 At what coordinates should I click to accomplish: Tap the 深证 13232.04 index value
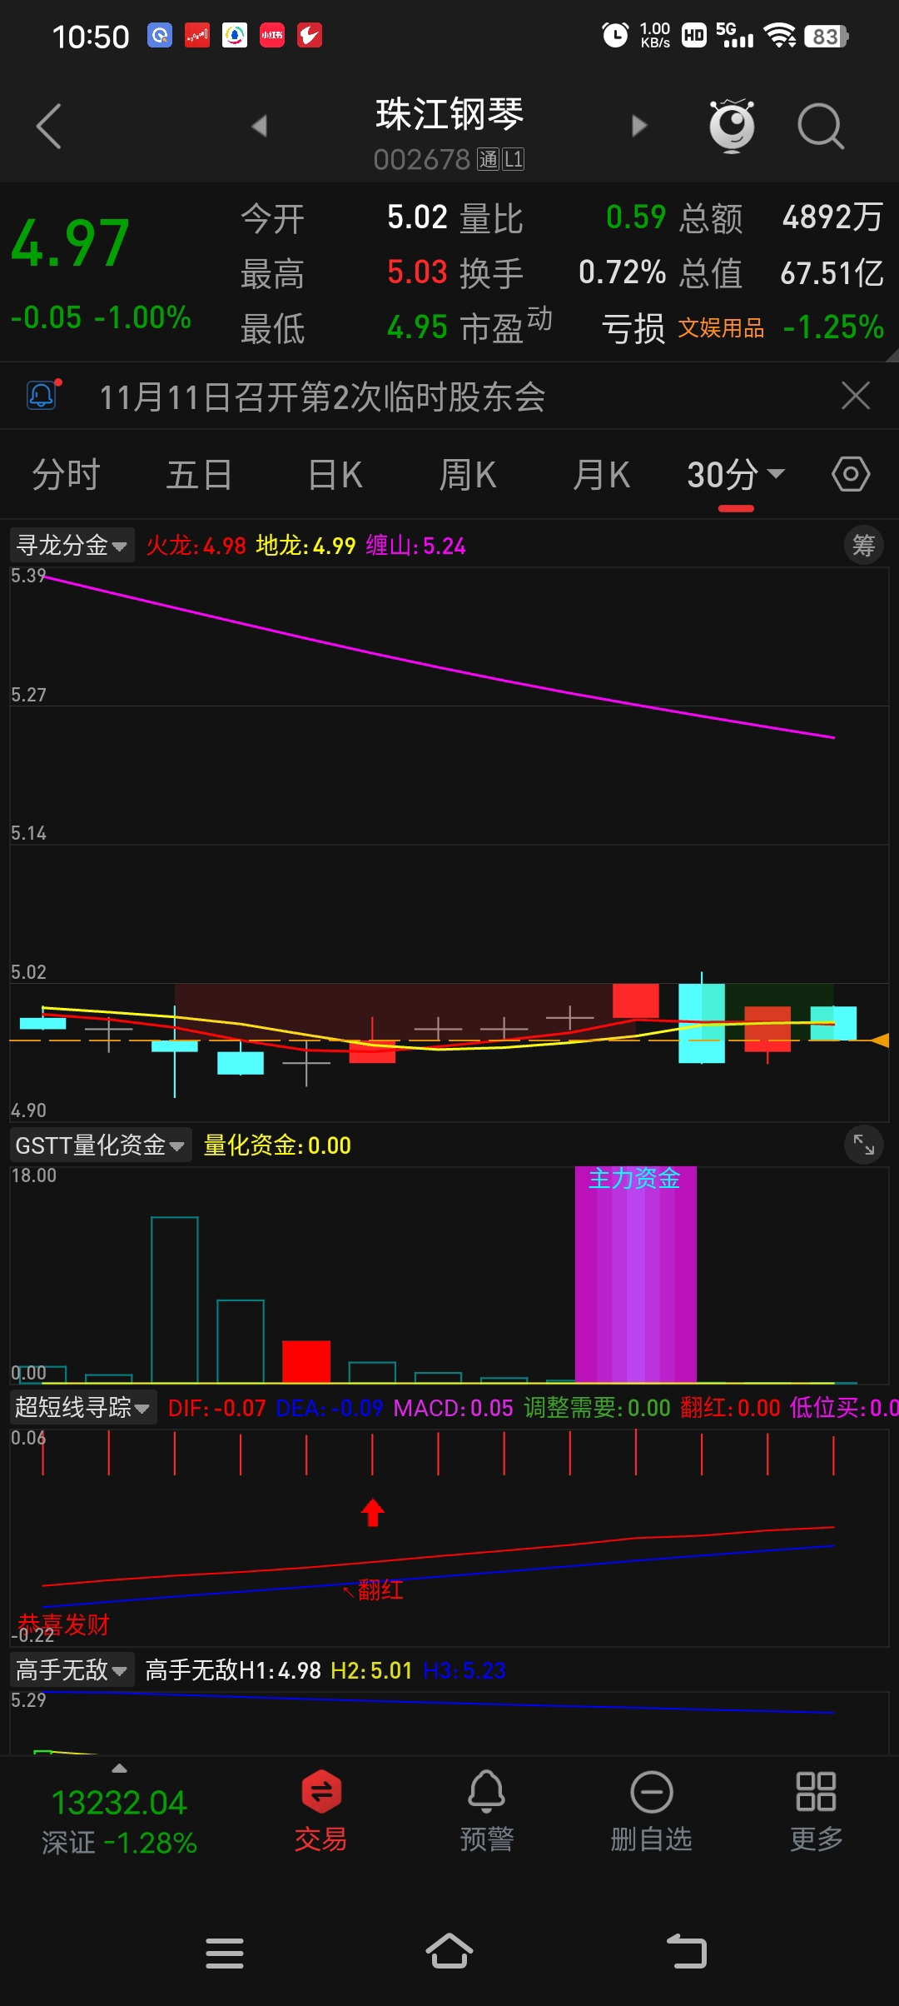(x=119, y=1803)
